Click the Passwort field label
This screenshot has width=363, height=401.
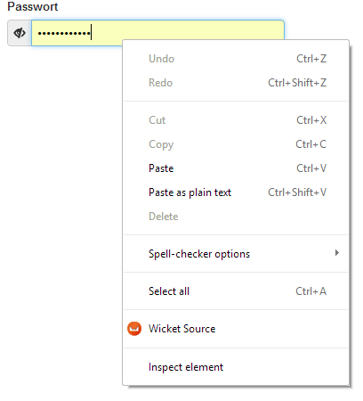(x=33, y=6)
